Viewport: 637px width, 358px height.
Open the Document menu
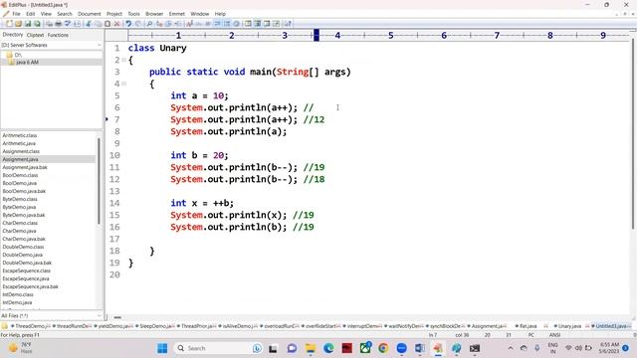click(x=90, y=14)
